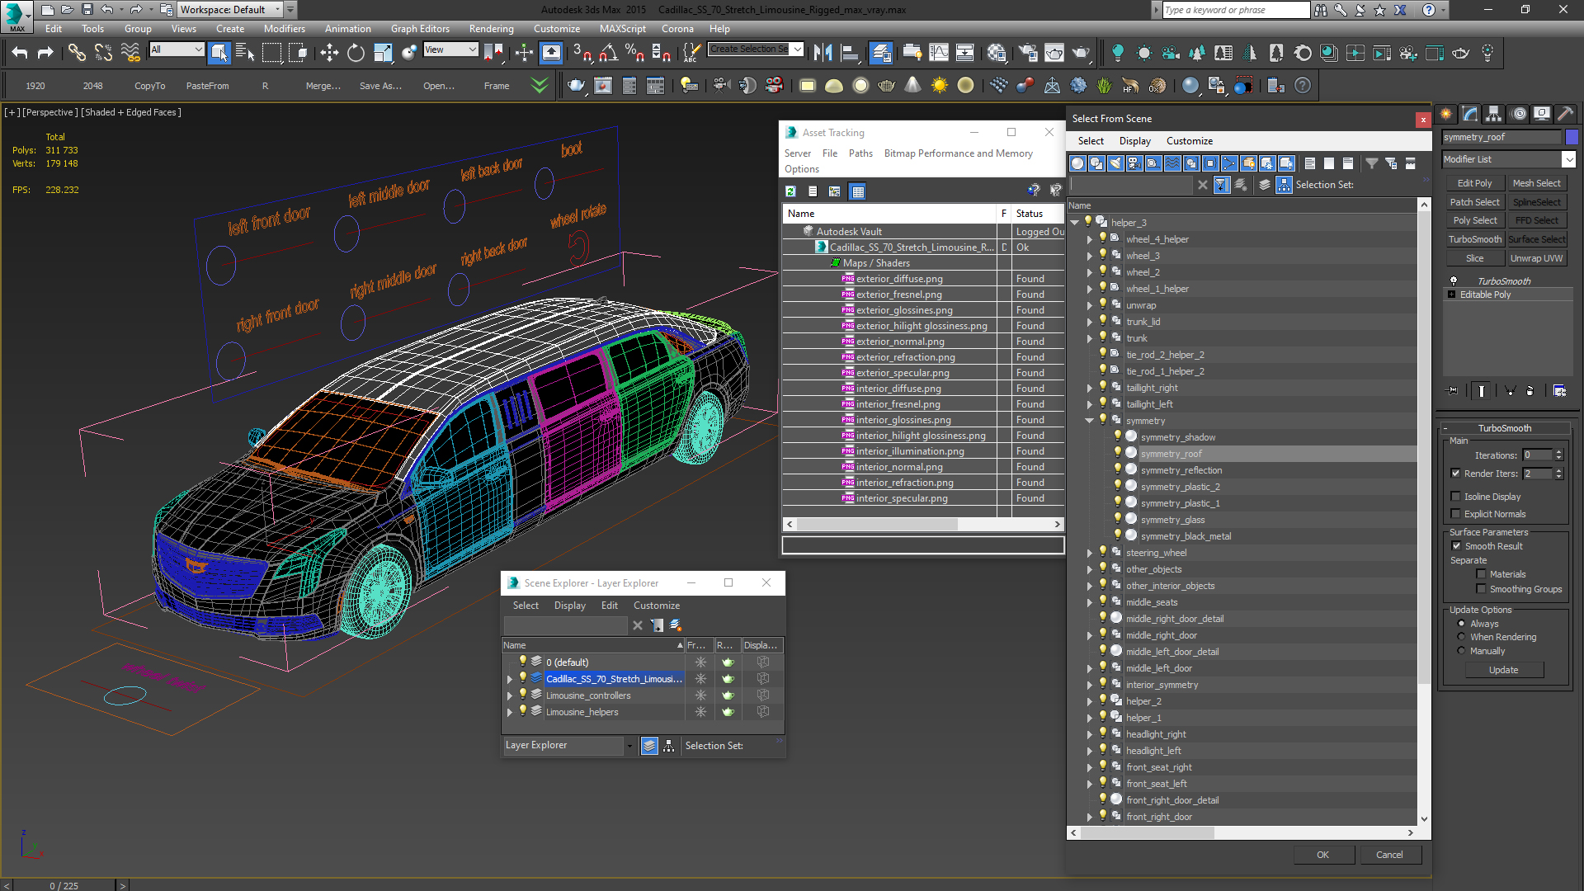Click the TurboSmooth Update button
Viewport: 1584px width, 891px height.
click(1503, 670)
